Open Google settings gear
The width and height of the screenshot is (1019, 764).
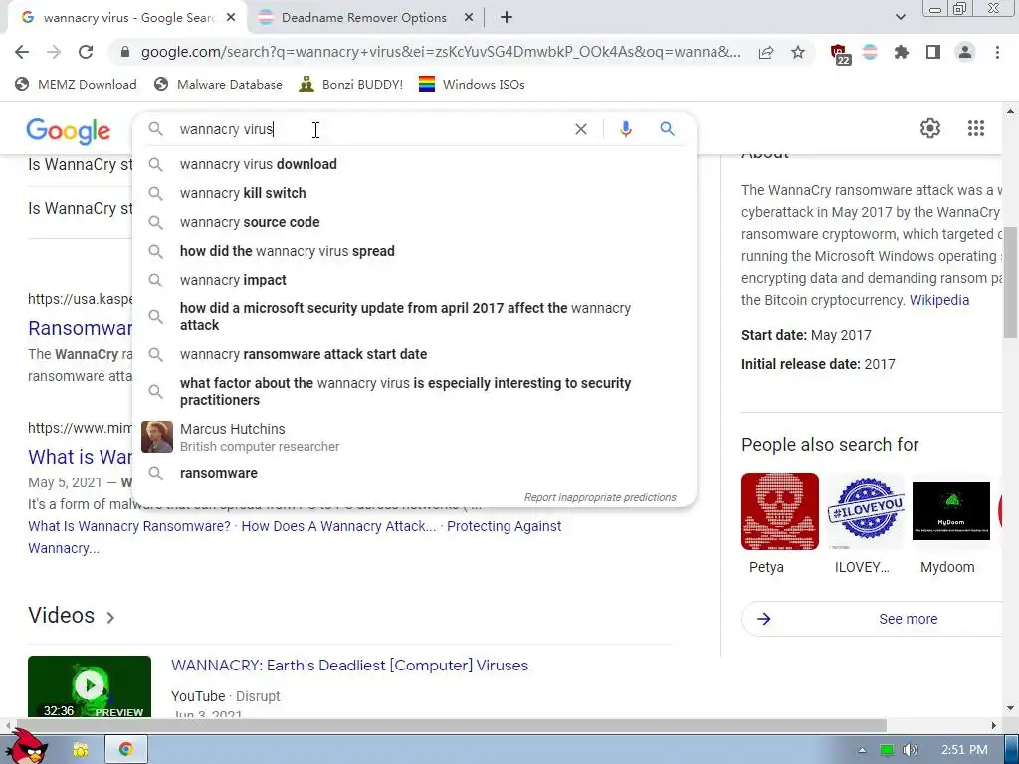click(x=930, y=128)
